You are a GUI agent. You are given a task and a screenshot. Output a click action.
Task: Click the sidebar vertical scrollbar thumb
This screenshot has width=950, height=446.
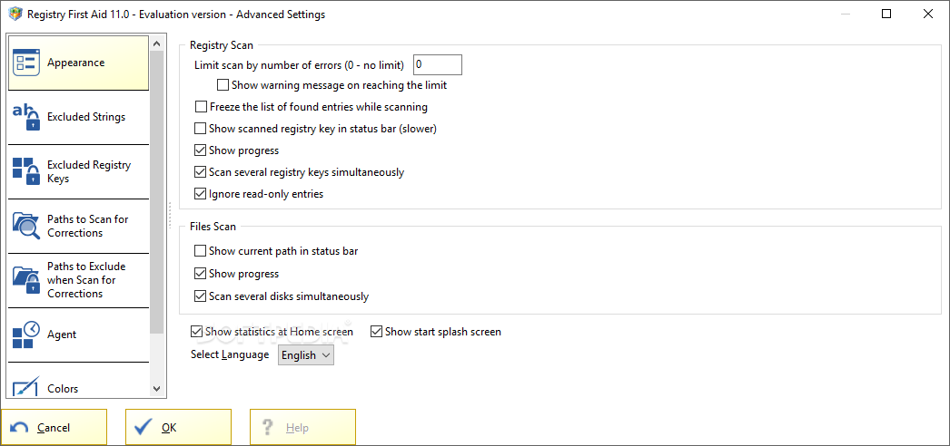157,192
